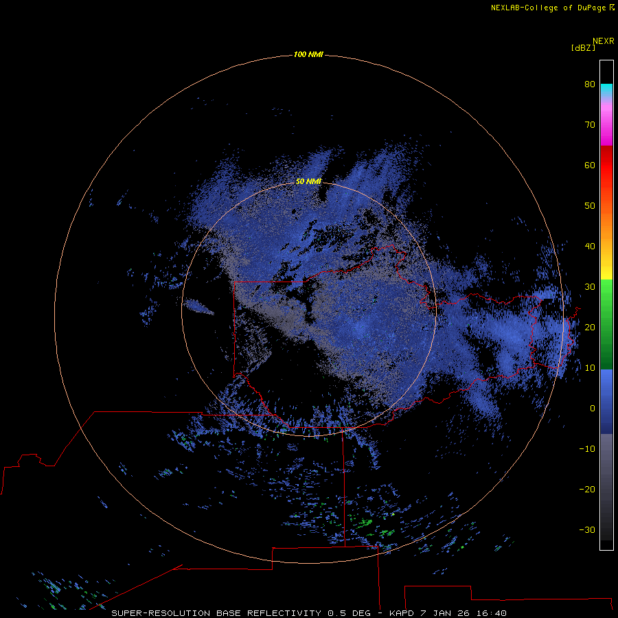Screen dimensions: 618x618
Task: Click the 60 value on the dBZ scale
Action: pyautogui.click(x=590, y=165)
